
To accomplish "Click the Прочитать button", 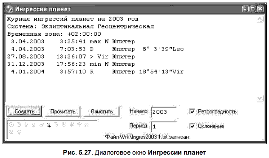I will point(63,111).
